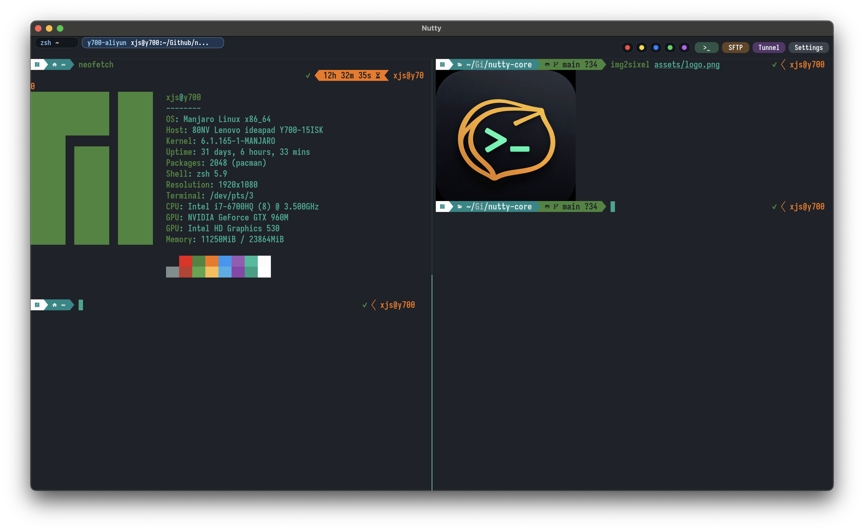
Task: Click the Nutty logo image in right pane
Action: [505, 135]
